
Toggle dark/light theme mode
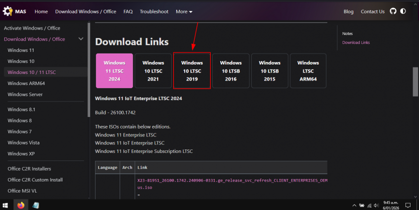[x=403, y=11]
